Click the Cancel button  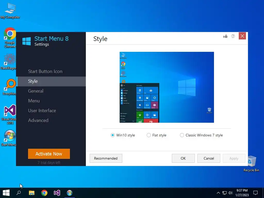(x=209, y=158)
